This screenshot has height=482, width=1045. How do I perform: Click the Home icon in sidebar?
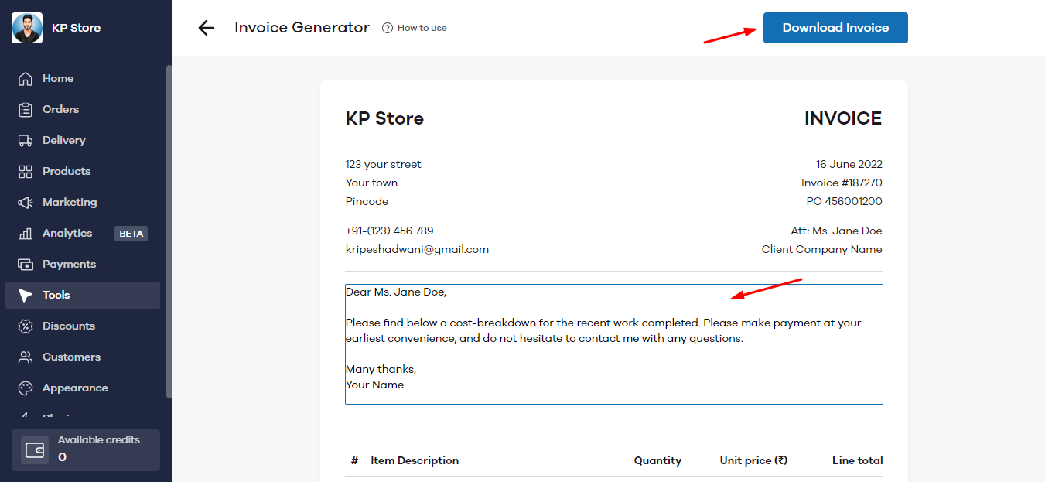pyautogui.click(x=26, y=79)
